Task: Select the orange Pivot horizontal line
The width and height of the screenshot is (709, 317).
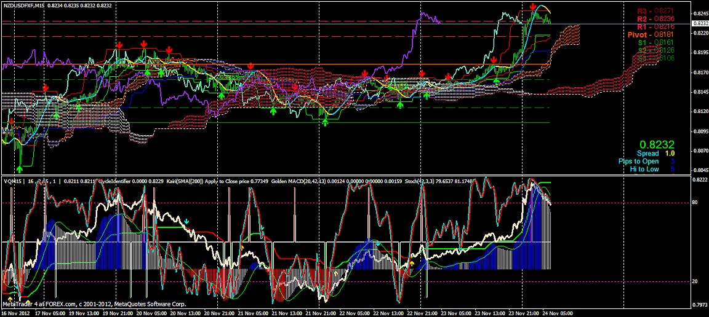Action: point(276,64)
